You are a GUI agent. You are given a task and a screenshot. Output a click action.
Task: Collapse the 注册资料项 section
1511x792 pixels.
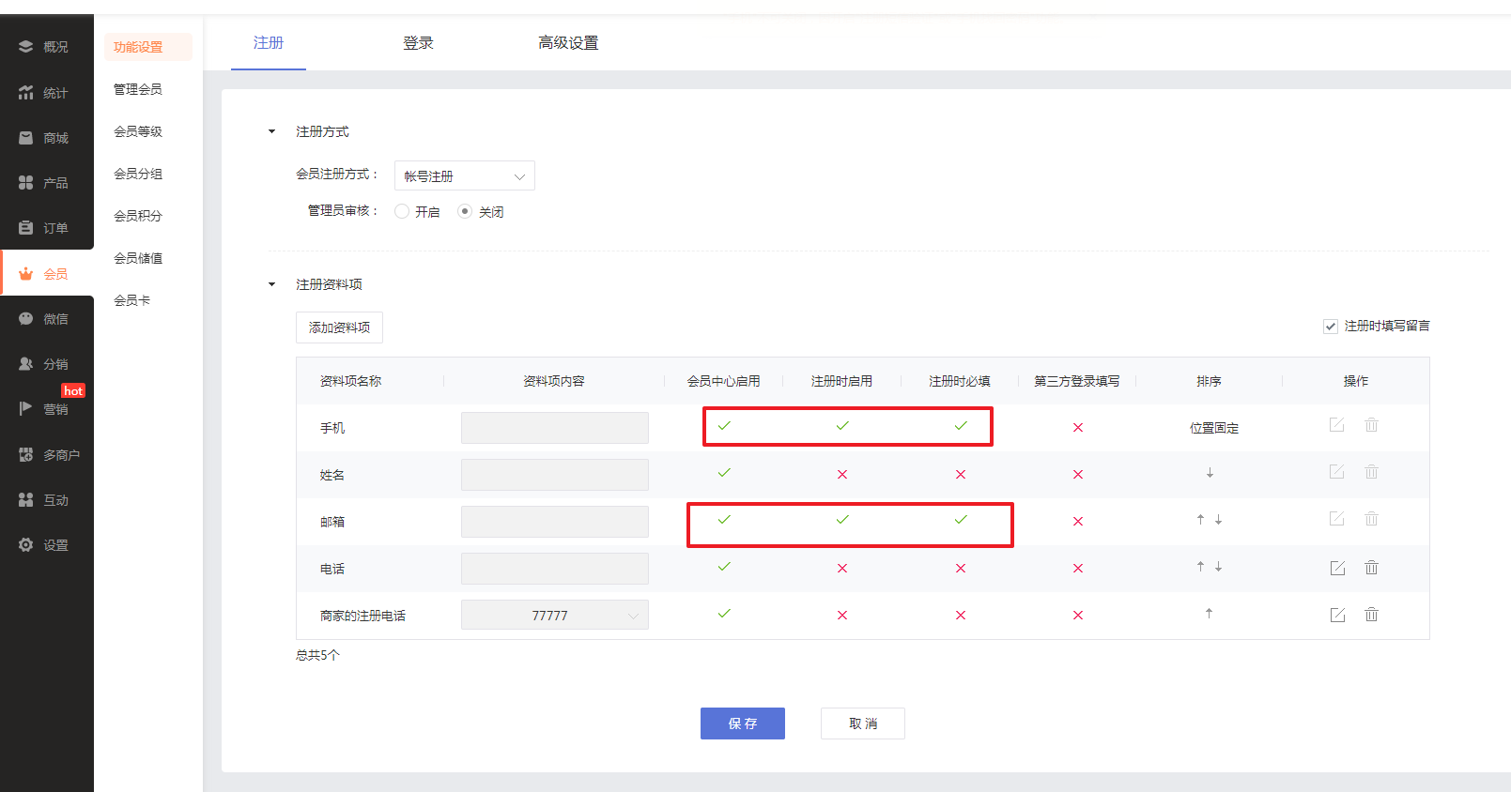272,284
